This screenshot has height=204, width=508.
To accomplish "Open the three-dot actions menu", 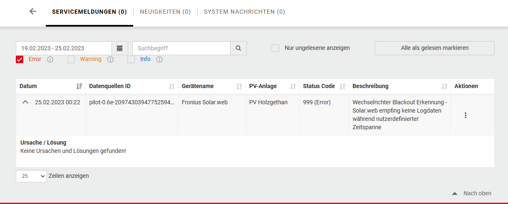I will [466, 115].
